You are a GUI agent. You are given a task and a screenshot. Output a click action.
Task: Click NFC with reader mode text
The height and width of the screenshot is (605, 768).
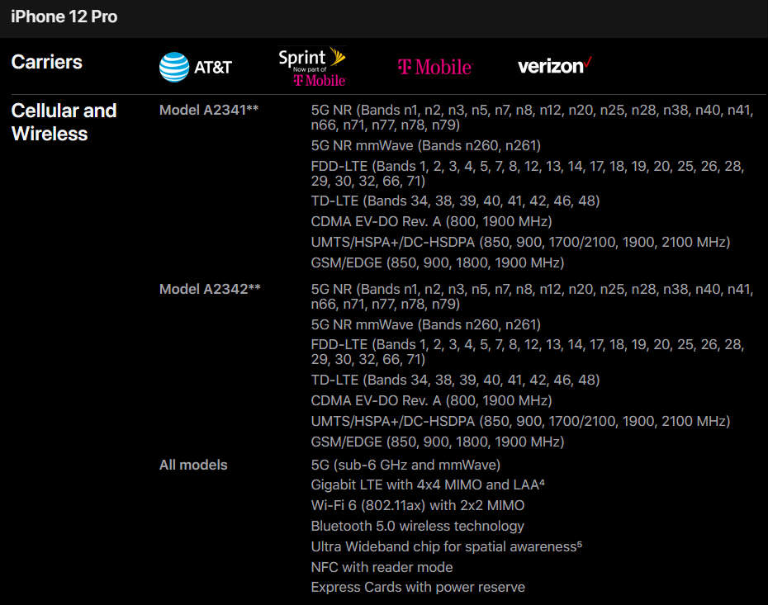(x=382, y=567)
